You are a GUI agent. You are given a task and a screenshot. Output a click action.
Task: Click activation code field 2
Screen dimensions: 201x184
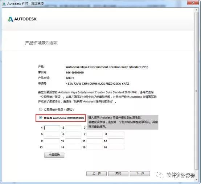tap(73, 128)
